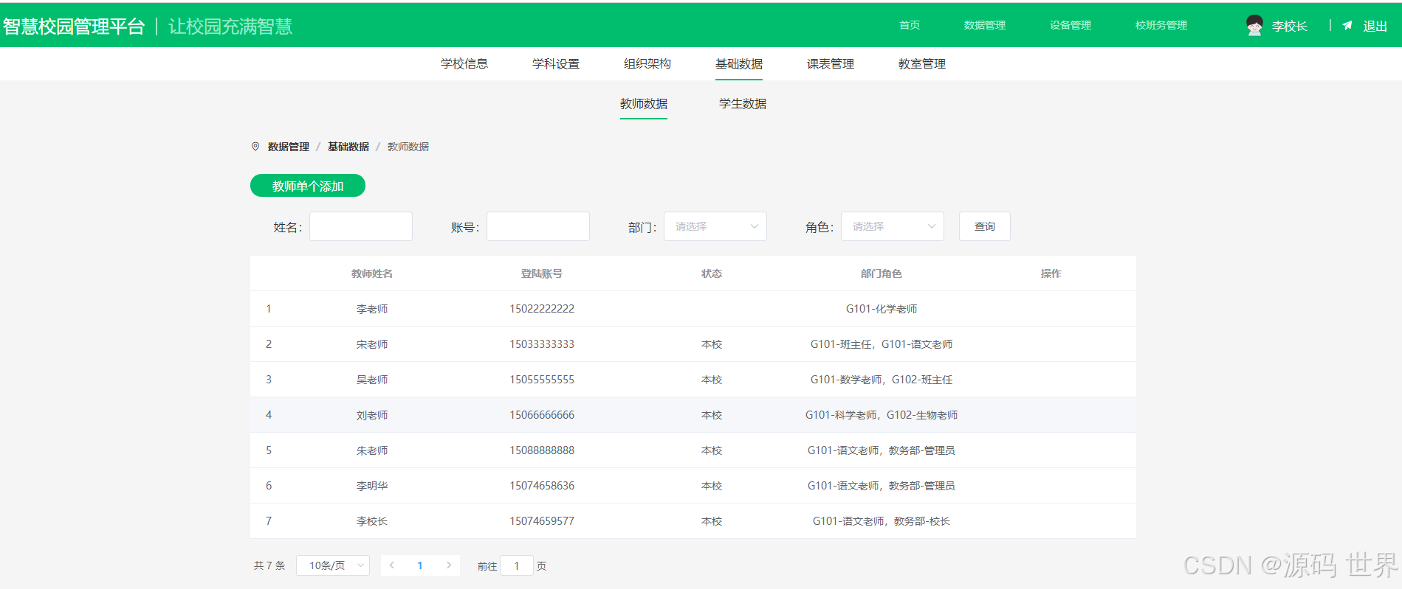Switch to 组织架构 tab

coord(647,64)
